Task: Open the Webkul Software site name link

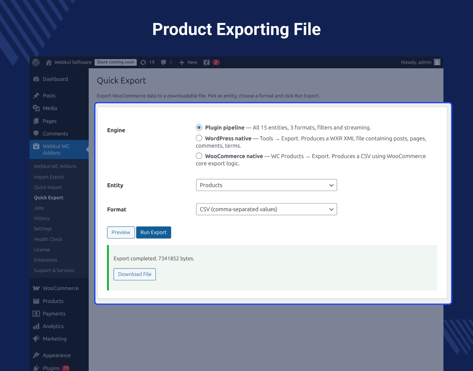Action: point(73,62)
